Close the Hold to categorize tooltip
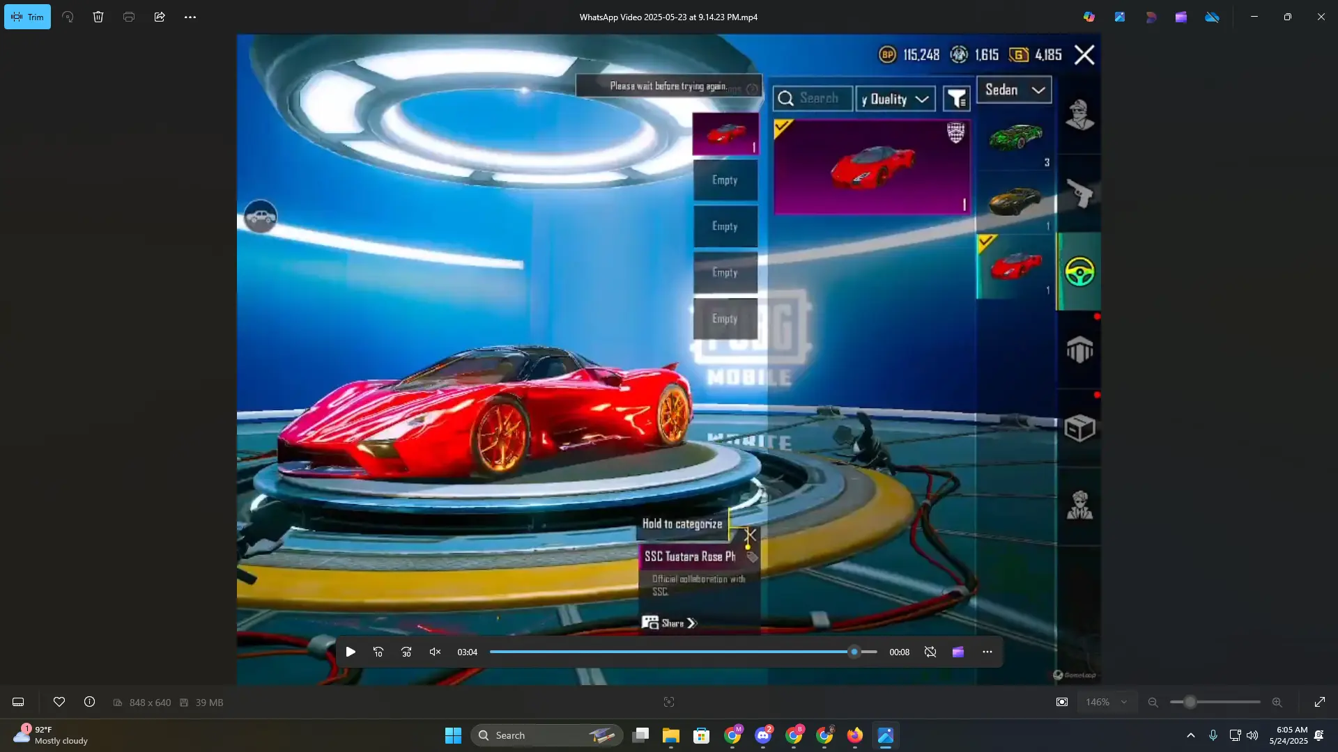This screenshot has height=752, width=1338. point(751,535)
